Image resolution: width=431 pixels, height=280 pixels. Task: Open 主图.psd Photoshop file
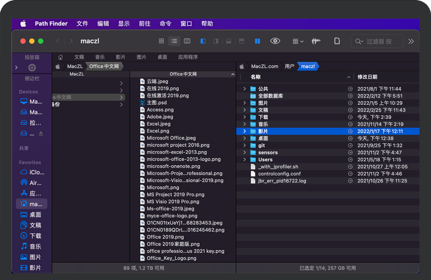(156, 102)
